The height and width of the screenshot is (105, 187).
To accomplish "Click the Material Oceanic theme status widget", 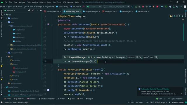I will 178,102.
